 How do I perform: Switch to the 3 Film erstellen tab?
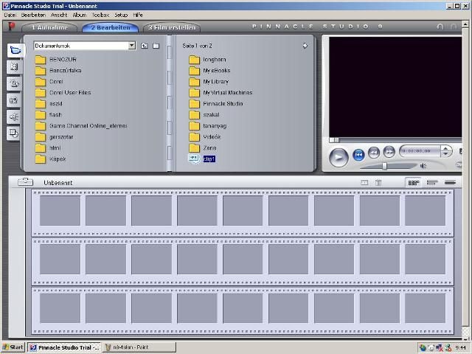coord(170,27)
